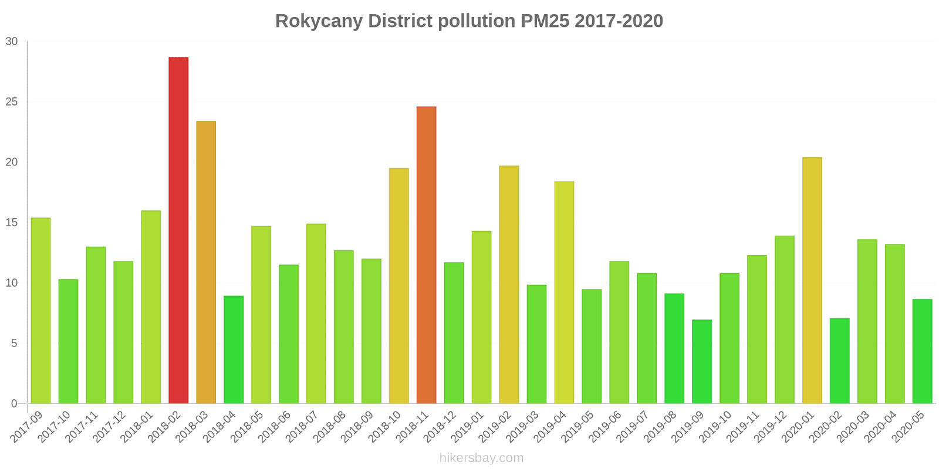Open the hikersbay.com watermark link
The width and height of the screenshot is (939, 469).
[x=481, y=458]
